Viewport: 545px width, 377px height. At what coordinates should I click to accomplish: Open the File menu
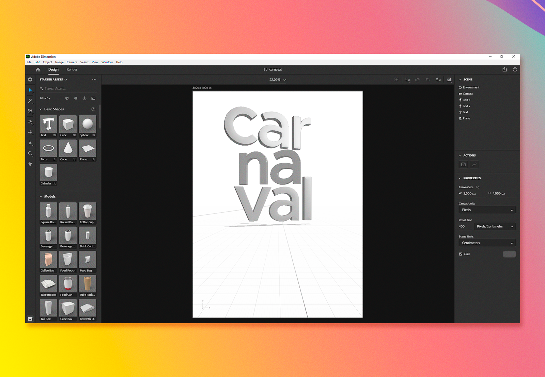click(x=29, y=62)
